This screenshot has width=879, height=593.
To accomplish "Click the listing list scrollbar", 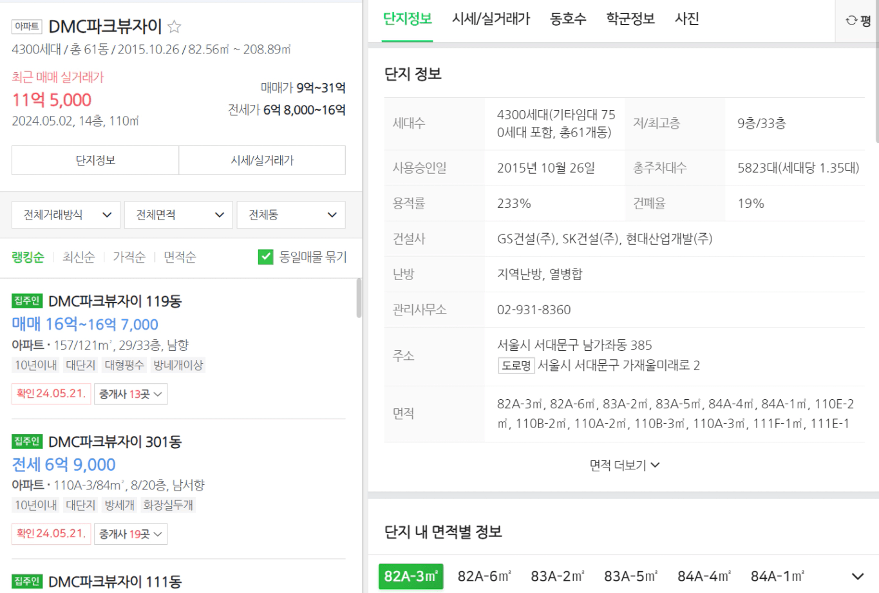I will [359, 298].
